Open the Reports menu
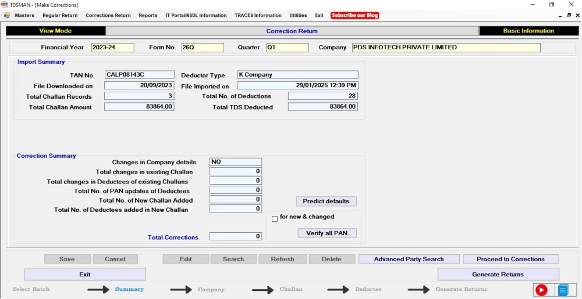The height and width of the screenshot is (299, 582). pos(148,16)
